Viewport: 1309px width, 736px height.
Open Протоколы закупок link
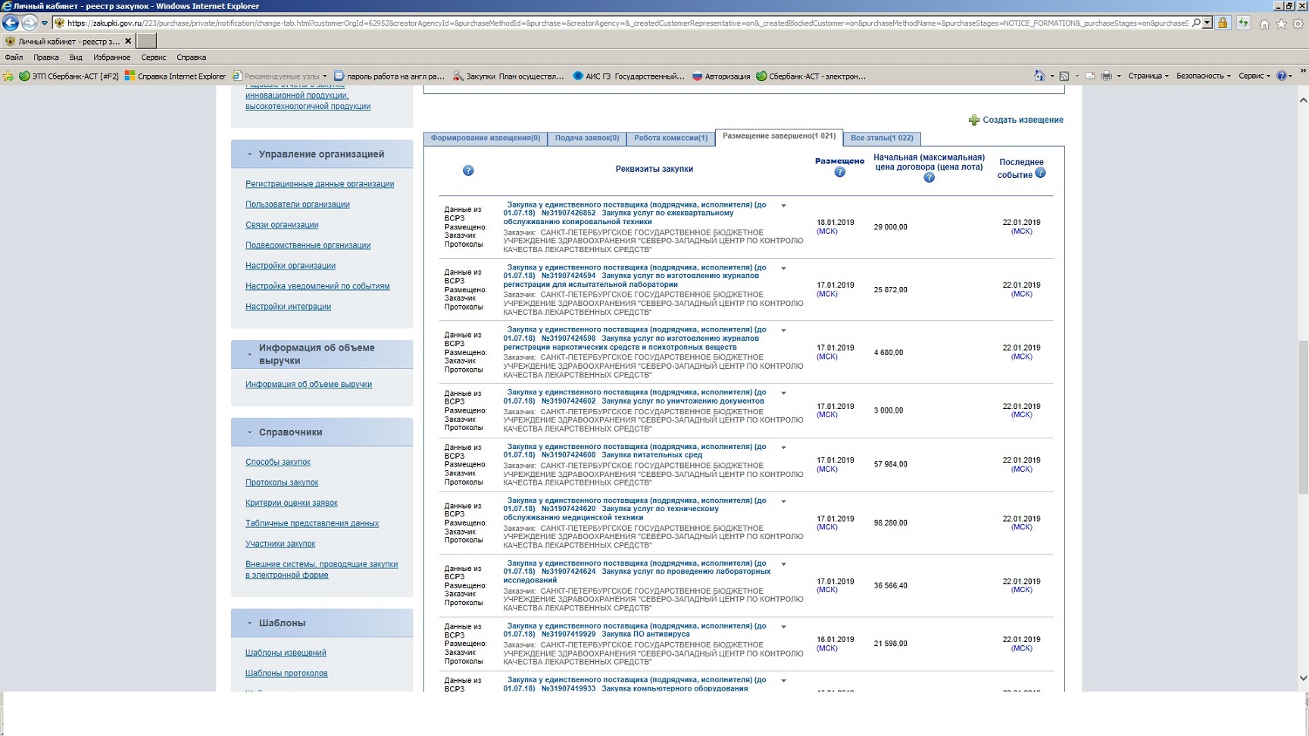point(282,482)
